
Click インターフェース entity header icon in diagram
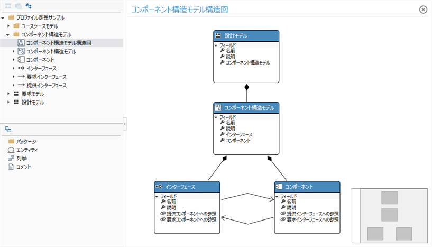158,187
